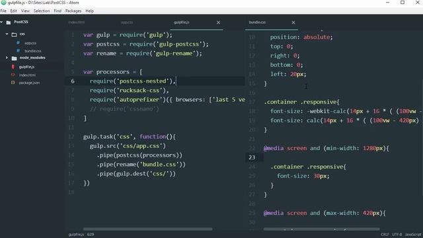The width and height of the screenshot is (423, 238).
Task: Click the -webkit-calc font-size line
Action: (346, 111)
